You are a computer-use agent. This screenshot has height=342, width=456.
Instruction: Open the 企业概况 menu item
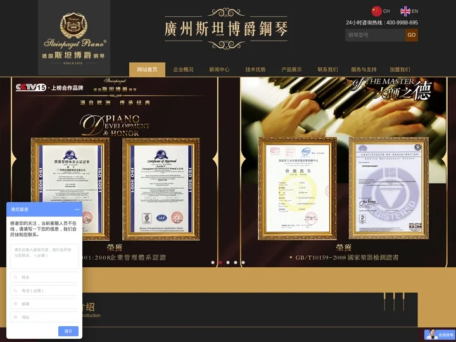click(x=183, y=70)
